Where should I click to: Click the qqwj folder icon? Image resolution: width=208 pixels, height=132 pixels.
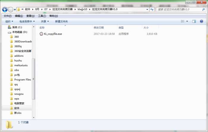tap(12, 89)
